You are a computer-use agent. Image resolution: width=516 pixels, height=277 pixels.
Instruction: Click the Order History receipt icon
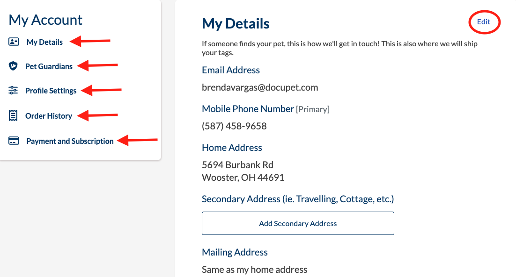point(13,115)
